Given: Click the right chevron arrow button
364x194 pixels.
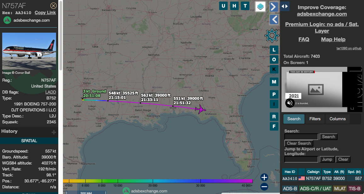Looking at the screenshot, I should 274,7.
